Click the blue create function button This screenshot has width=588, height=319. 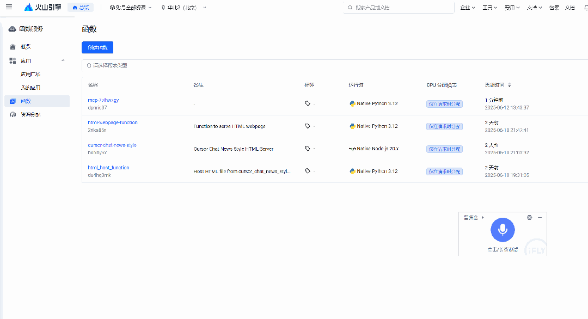97,47
